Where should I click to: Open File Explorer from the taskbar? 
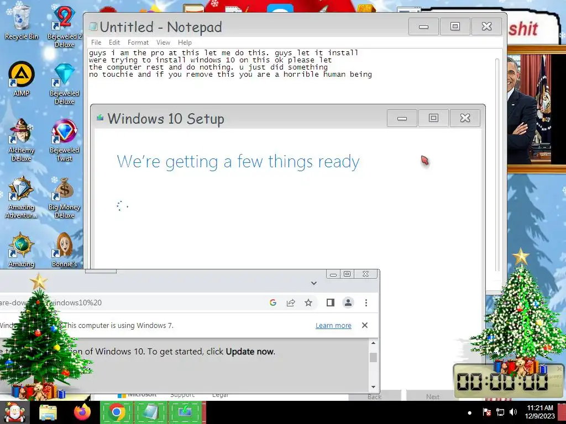48,412
